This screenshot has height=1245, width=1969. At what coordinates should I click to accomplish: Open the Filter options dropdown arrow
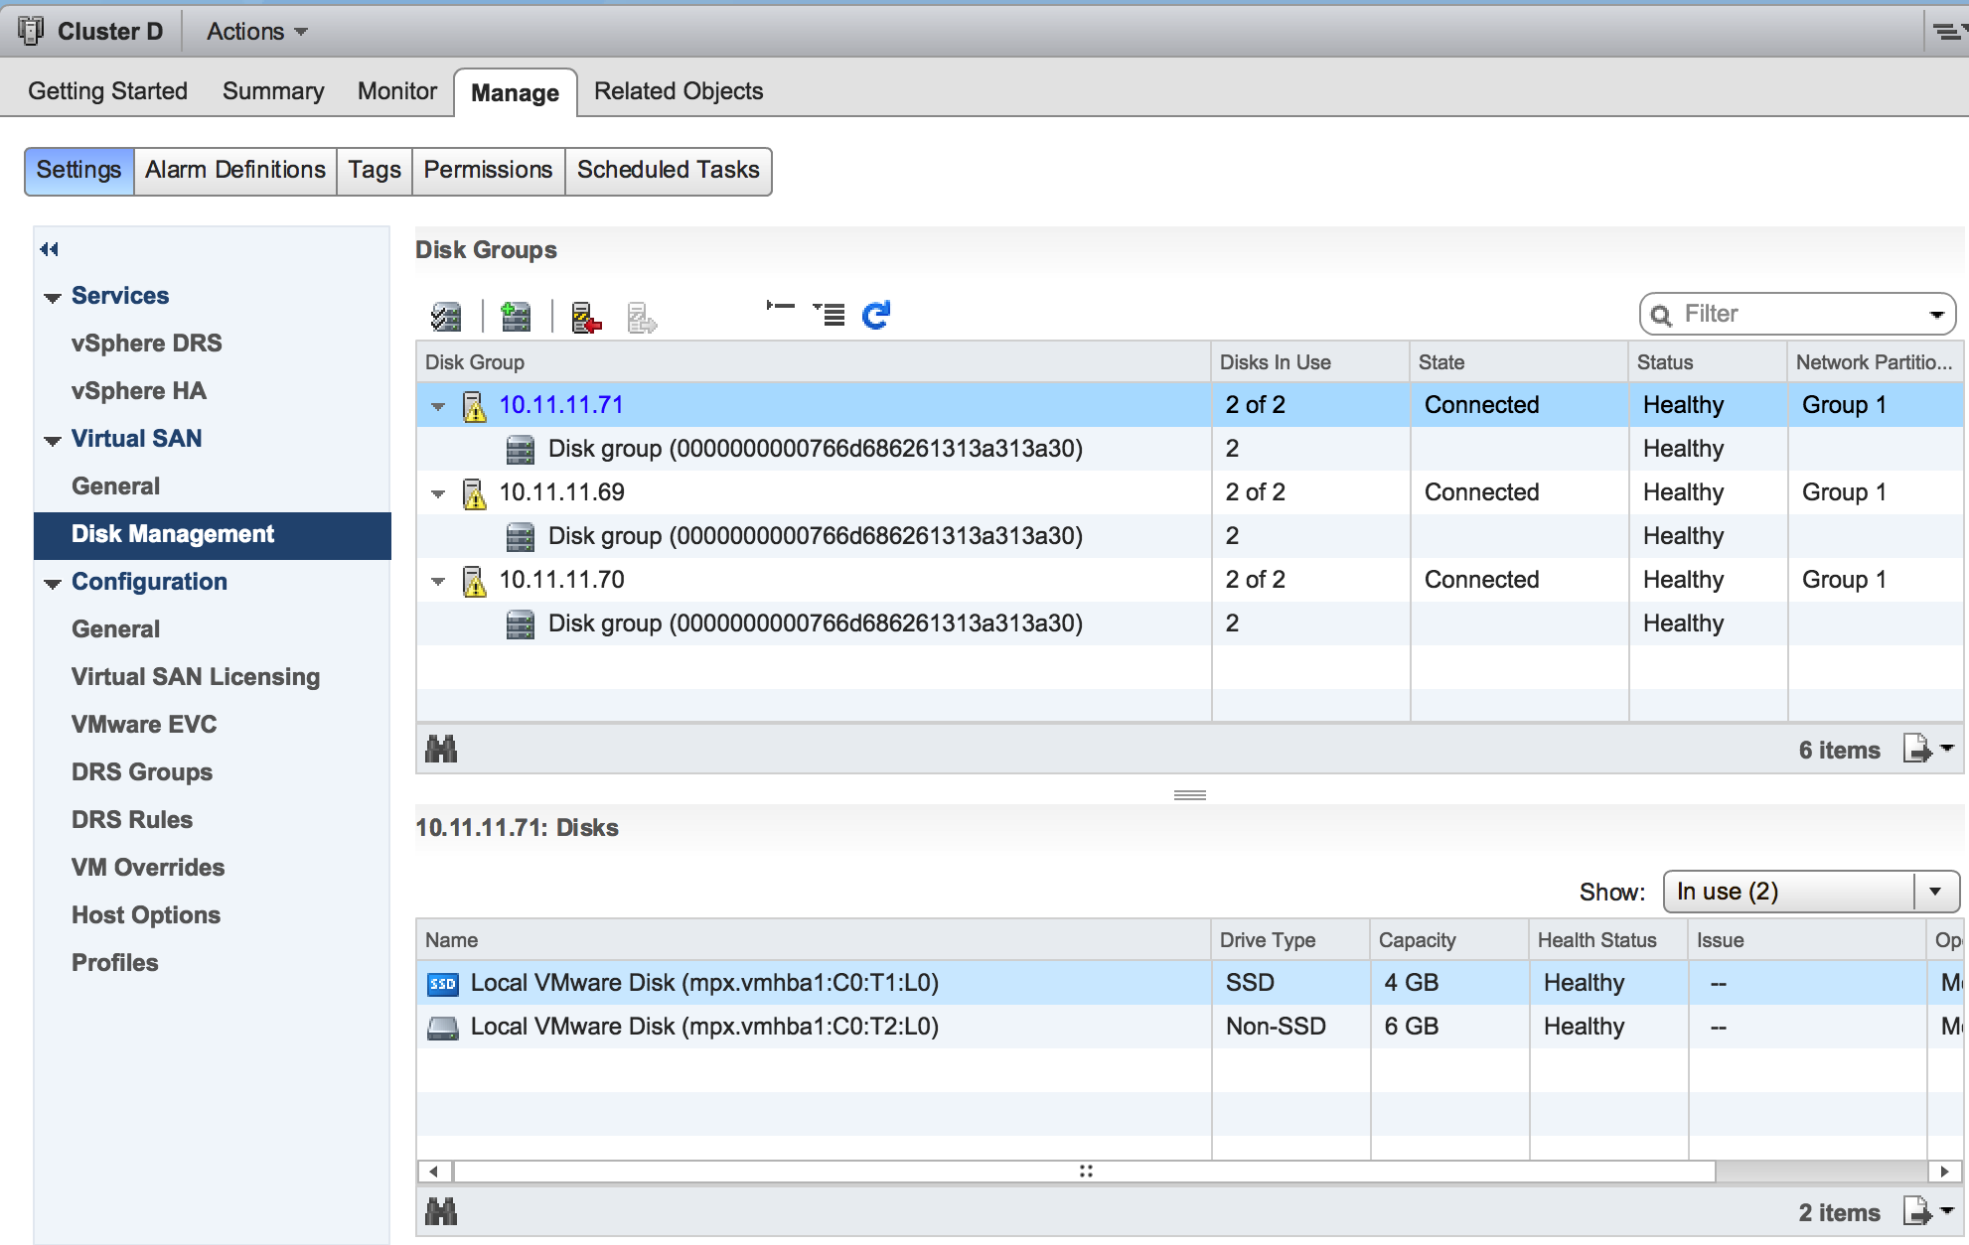pyautogui.click(x=1936, y=315)
